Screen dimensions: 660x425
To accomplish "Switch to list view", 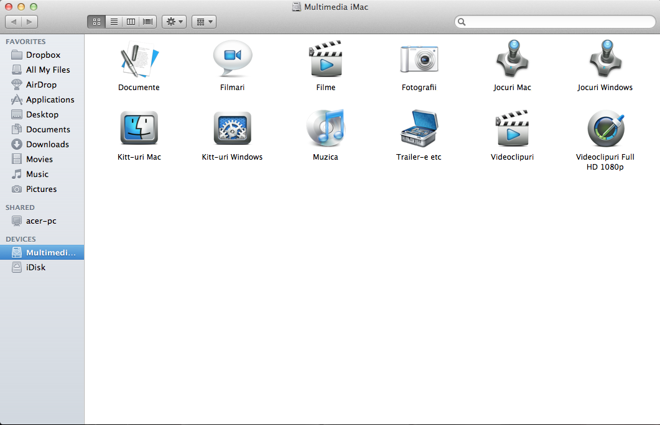I will pyautogui.click(x=114, y=22).
